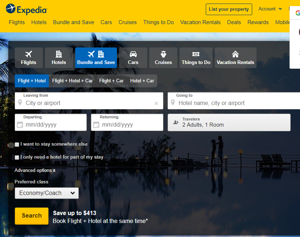Click the Departing calendar icon
This screenshot has width=300, height=237.
coord(20,125)
